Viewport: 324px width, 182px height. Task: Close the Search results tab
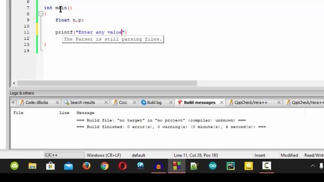pyautogui.click(x=106, y=103)
